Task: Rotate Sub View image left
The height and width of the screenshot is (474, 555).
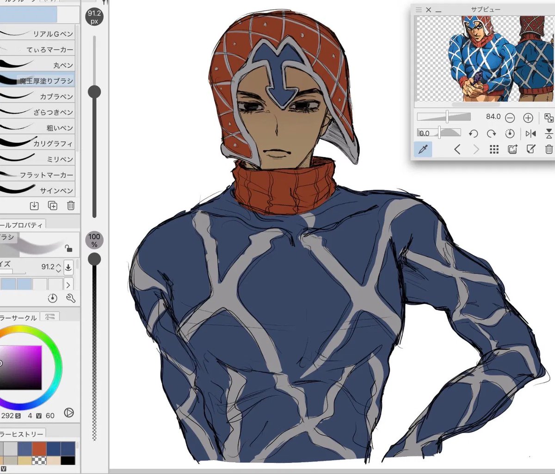Action: tap(473, 134)
